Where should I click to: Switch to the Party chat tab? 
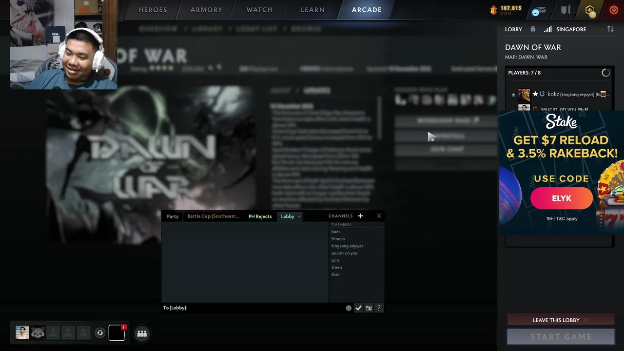[173, 216]
